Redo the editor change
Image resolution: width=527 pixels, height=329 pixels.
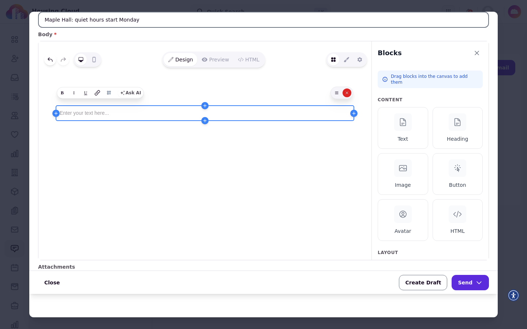(x=63, y=60)
